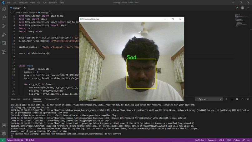The image size is (252, 142).
Task: Click 'urop' in the breadcrumb path
Action: coord(33,13)
